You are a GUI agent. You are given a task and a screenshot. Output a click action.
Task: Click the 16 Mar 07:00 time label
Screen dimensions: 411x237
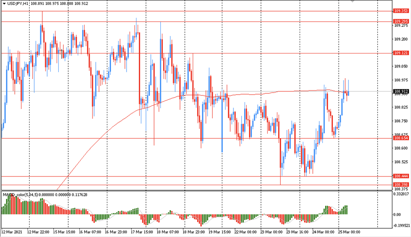[x=90, y=232]
